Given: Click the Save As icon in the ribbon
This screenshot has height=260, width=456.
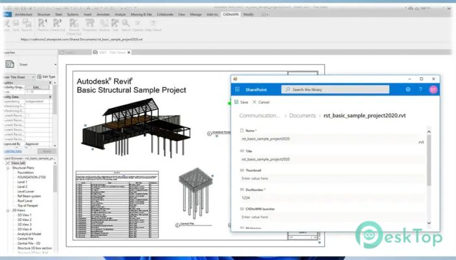Looking at the screenshot, I should [x=27, y=23].
